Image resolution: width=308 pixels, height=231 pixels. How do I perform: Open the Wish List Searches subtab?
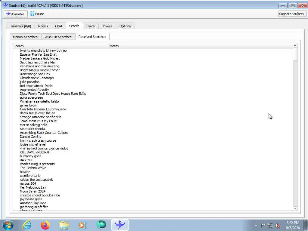coord(58,37)
